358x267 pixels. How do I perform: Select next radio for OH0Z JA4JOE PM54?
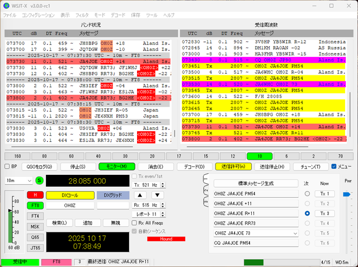click(307, 194)
